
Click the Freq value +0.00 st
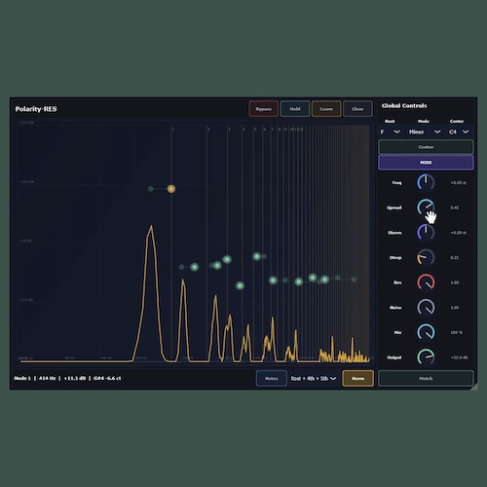(459, 183)
